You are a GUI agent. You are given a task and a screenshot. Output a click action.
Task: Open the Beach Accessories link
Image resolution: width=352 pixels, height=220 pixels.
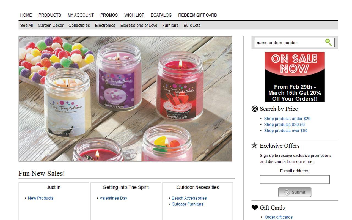[x=189, y=198]
